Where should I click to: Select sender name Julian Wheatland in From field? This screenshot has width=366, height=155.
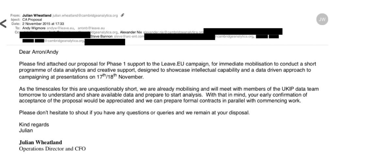pos(37,16)
